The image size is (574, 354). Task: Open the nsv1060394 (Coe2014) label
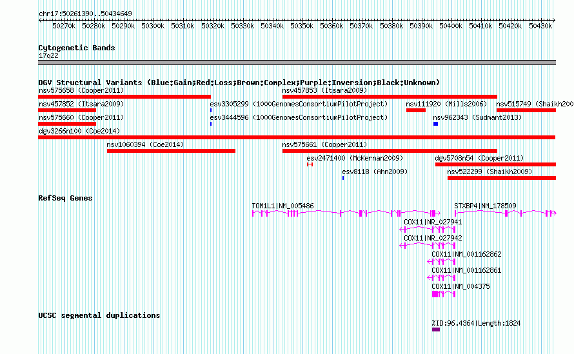145,144
